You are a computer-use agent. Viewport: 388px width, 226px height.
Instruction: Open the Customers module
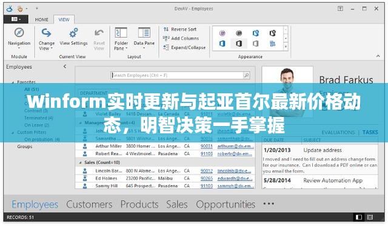coord(89,204)
